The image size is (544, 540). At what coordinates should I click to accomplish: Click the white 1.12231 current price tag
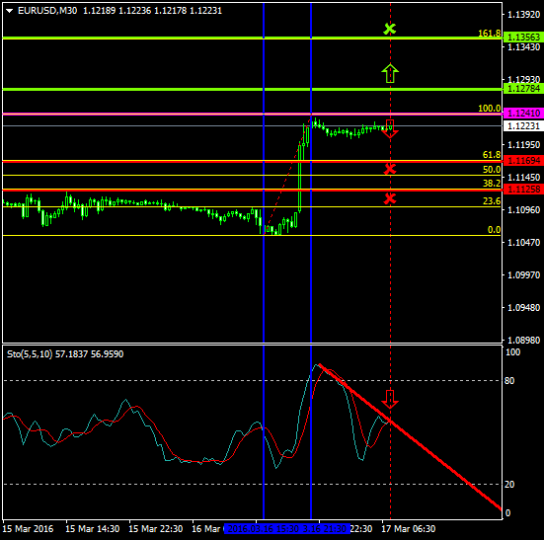[523, 125]
